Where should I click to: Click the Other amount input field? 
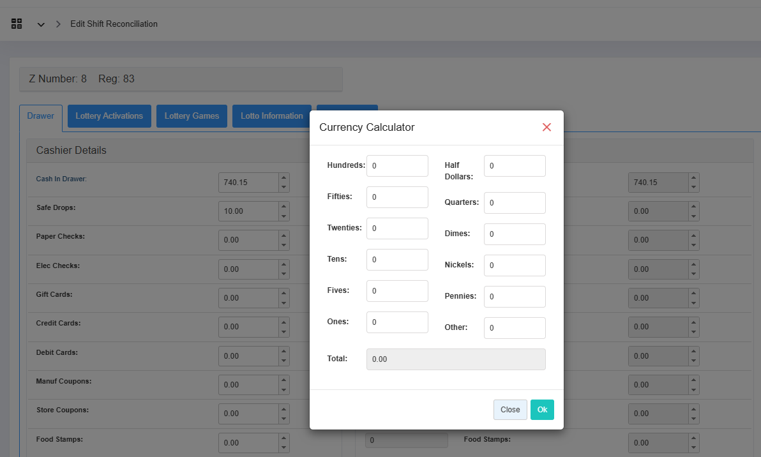click(515, 328)
